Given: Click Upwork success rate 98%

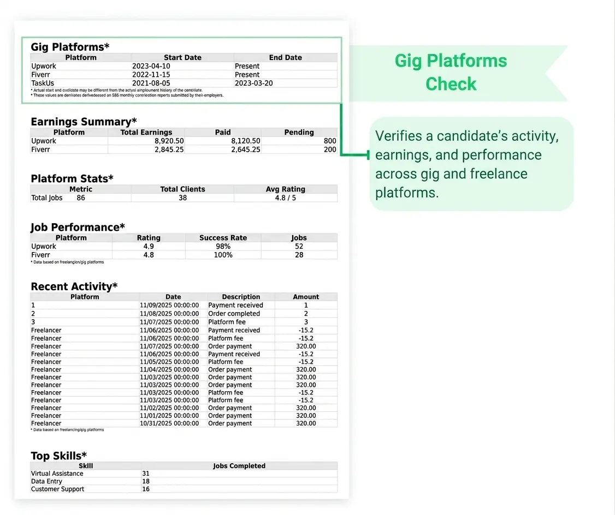Looking at the screenshot, I should coord(223,246).
